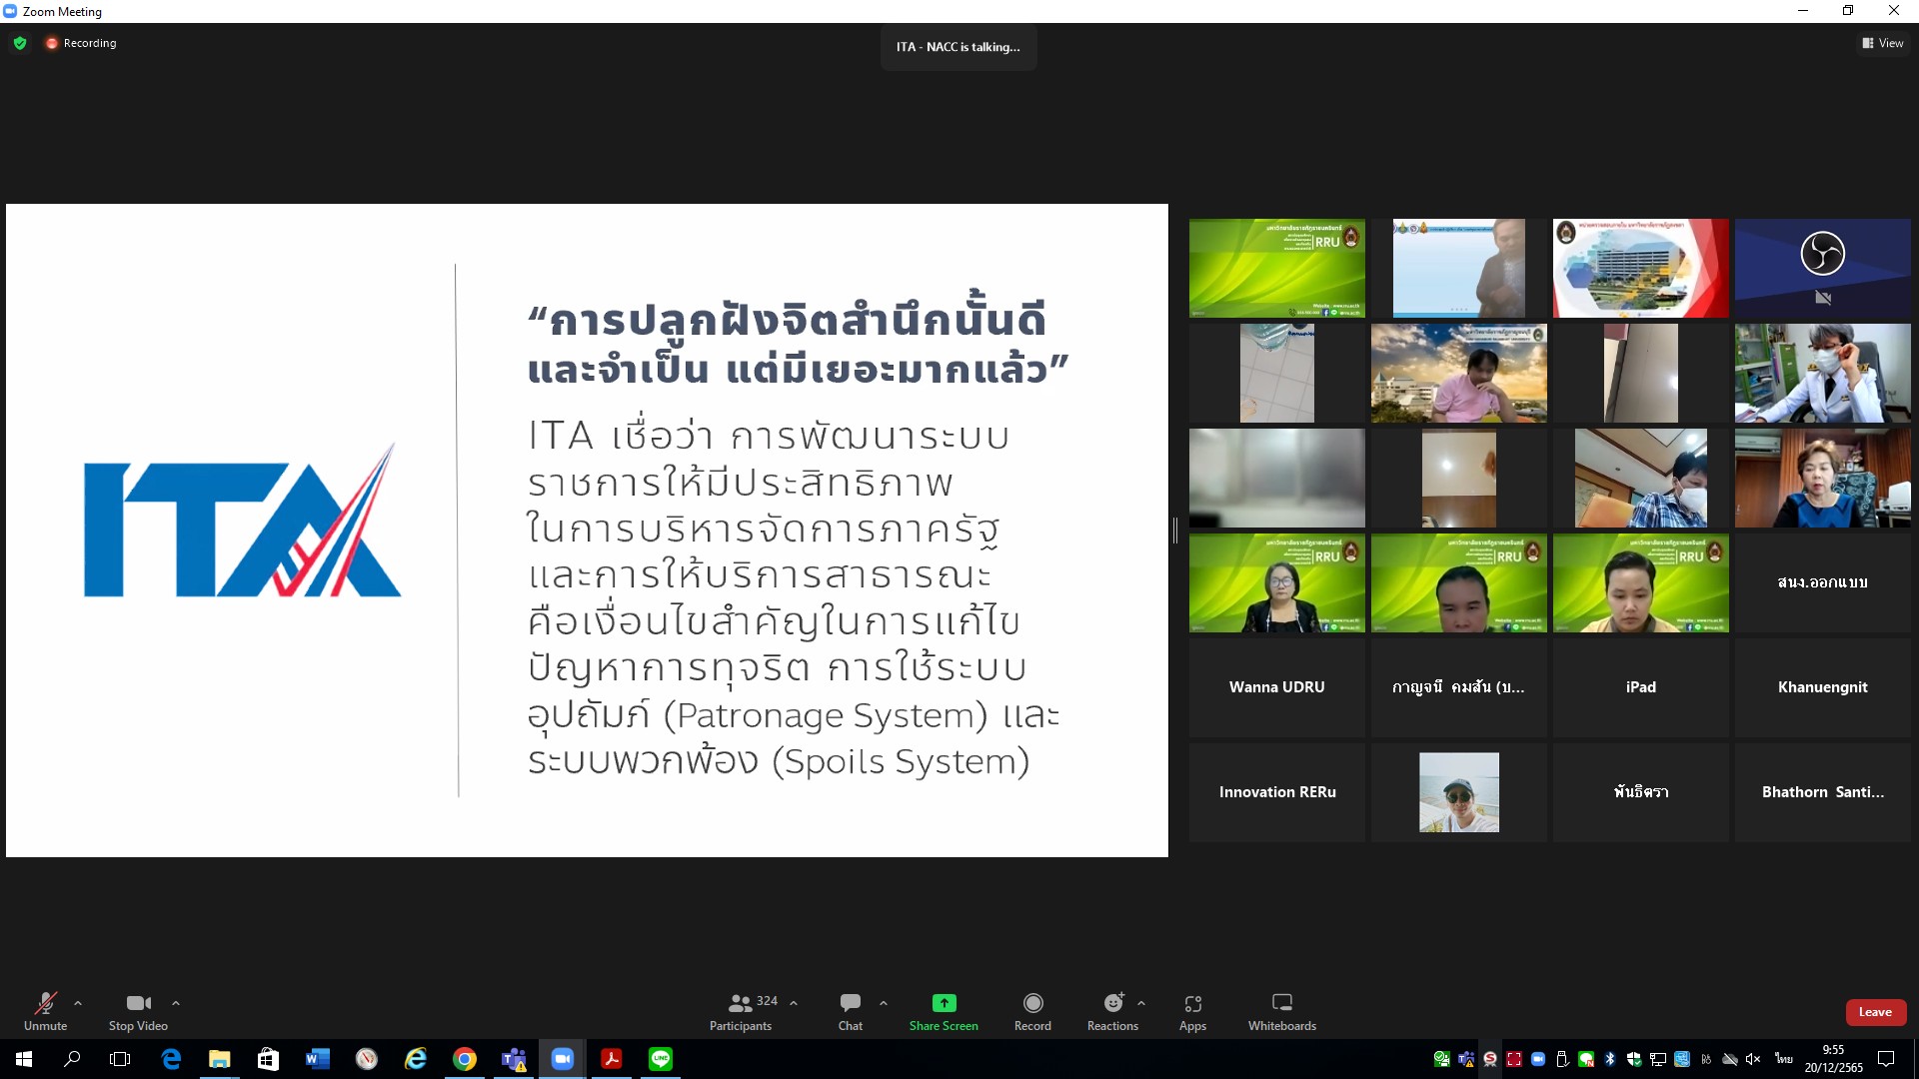Switch Thai input language indicator
Screen dimensions: 1919x1079
pos(1783,1059)
